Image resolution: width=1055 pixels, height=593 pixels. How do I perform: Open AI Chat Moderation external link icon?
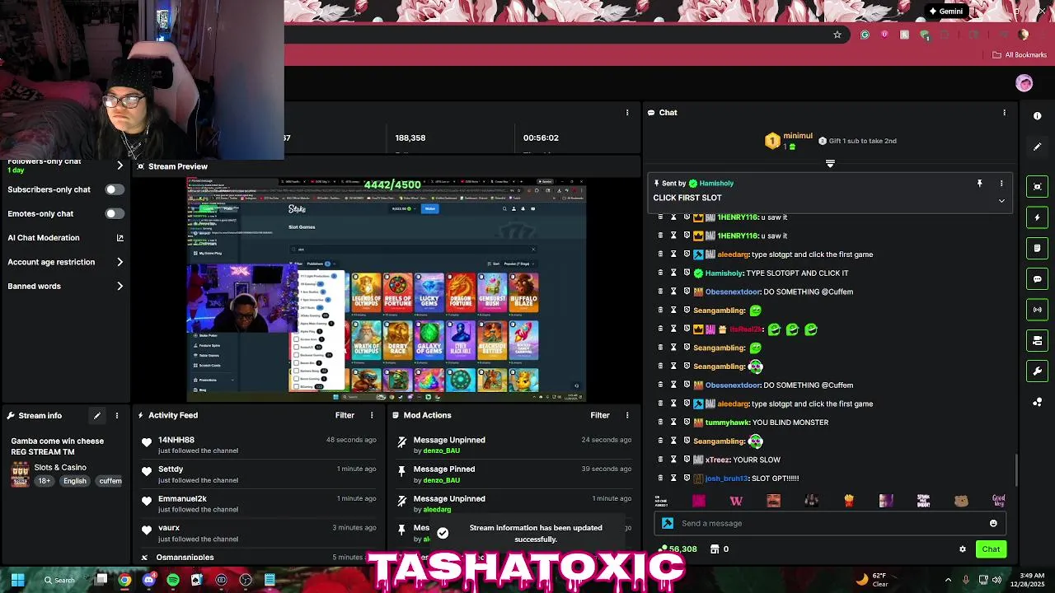tap(120, 238)
